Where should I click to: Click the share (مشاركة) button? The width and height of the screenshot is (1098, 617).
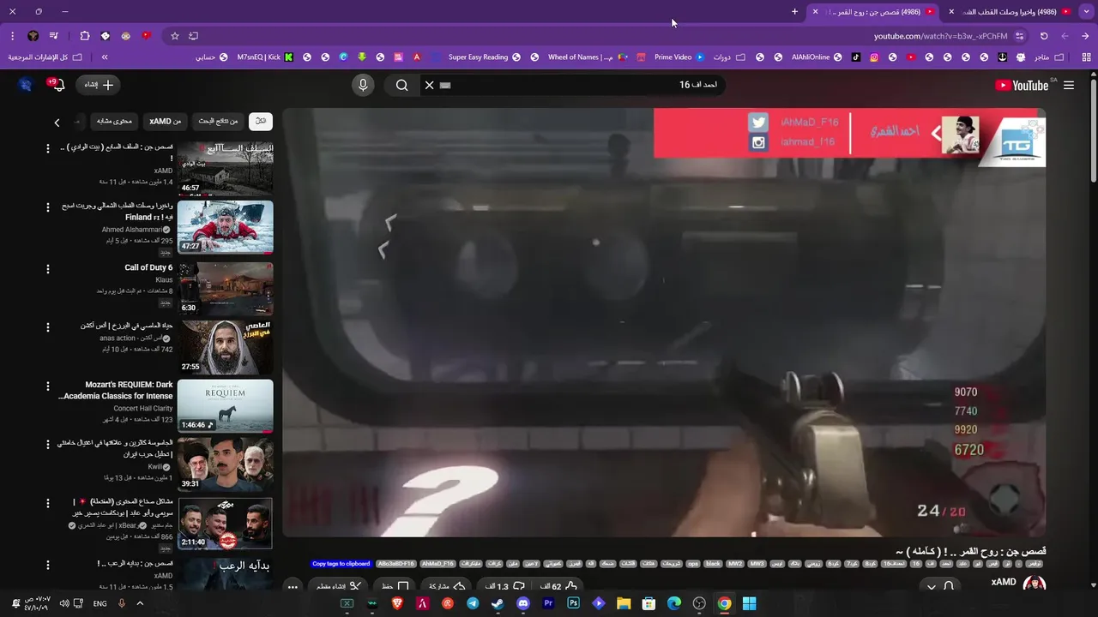446,586
